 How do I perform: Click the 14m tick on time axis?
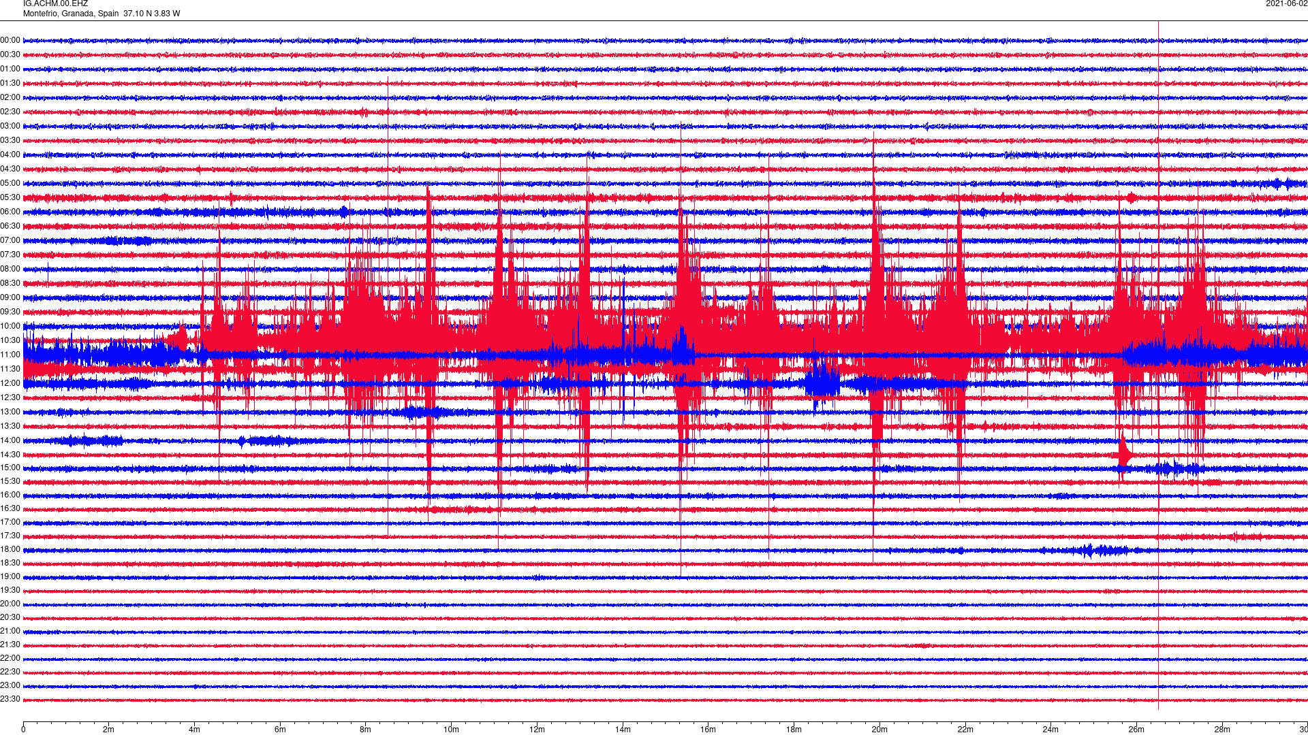coord(623,730)
